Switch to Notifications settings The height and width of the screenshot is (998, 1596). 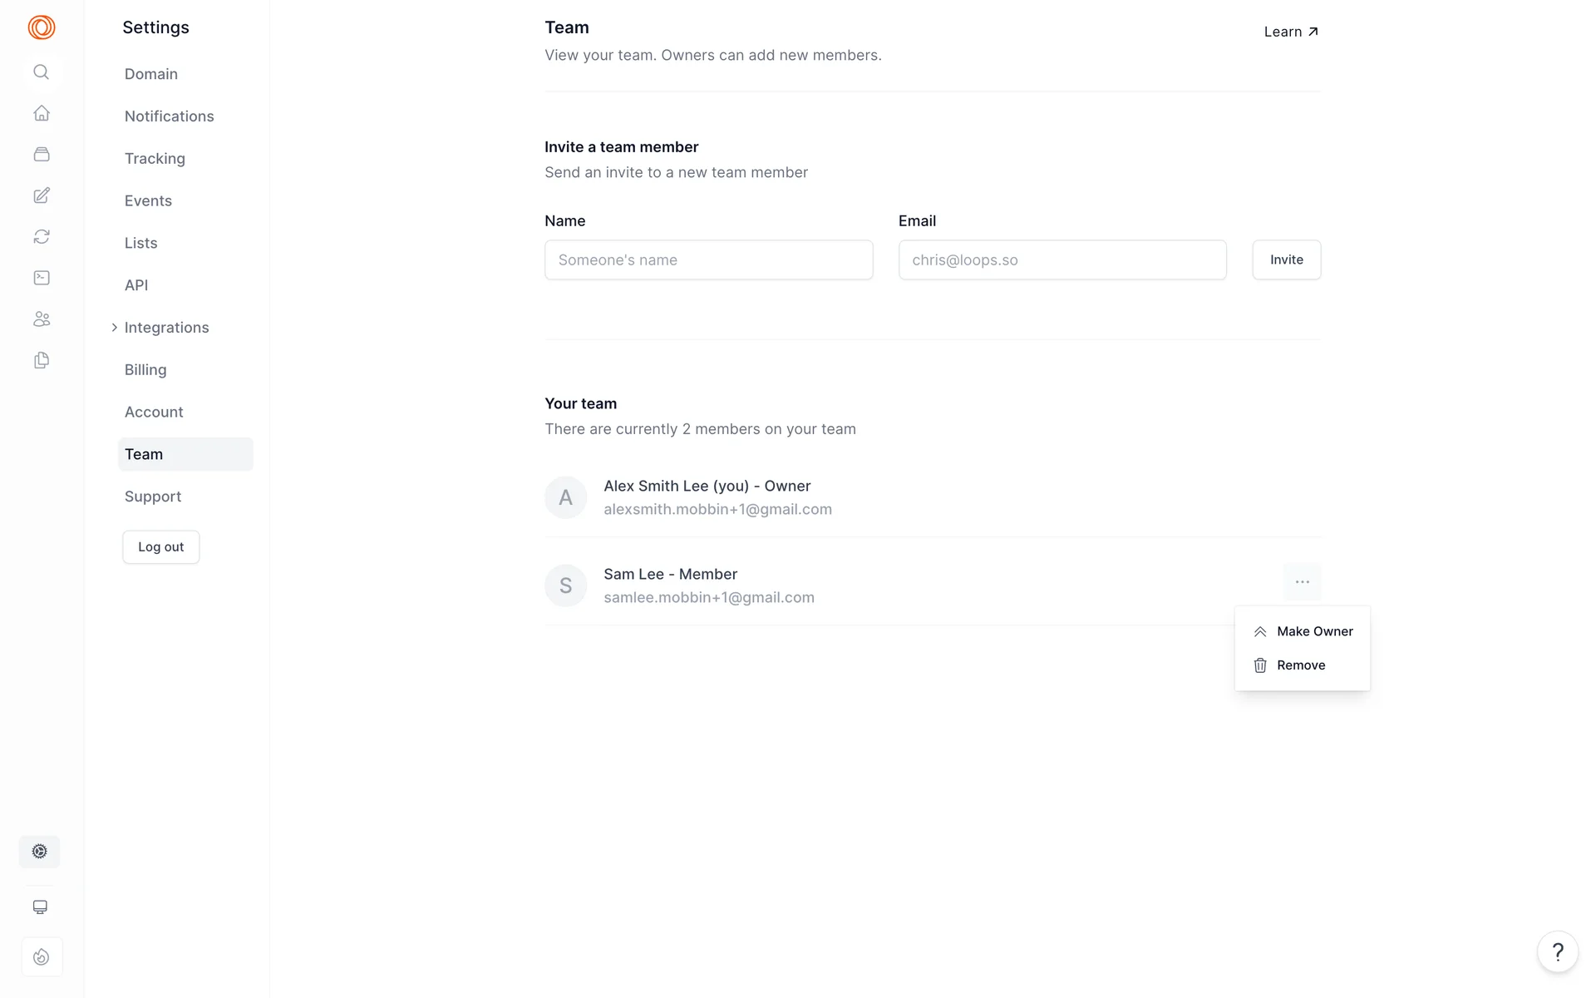(169, 116)
